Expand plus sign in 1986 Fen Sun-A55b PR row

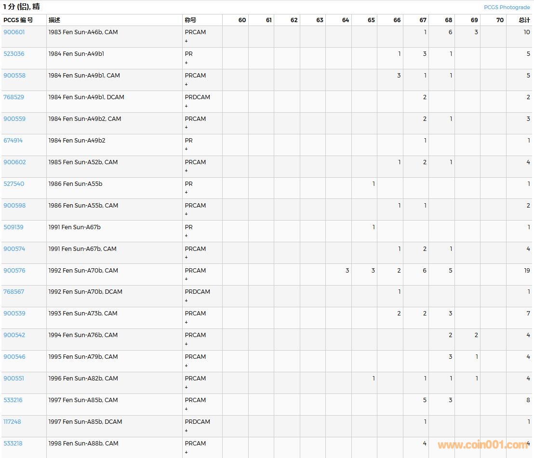tap(187, 193)
